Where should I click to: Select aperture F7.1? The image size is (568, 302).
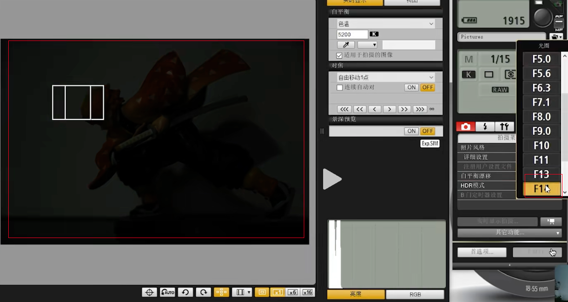pos(541,102)
